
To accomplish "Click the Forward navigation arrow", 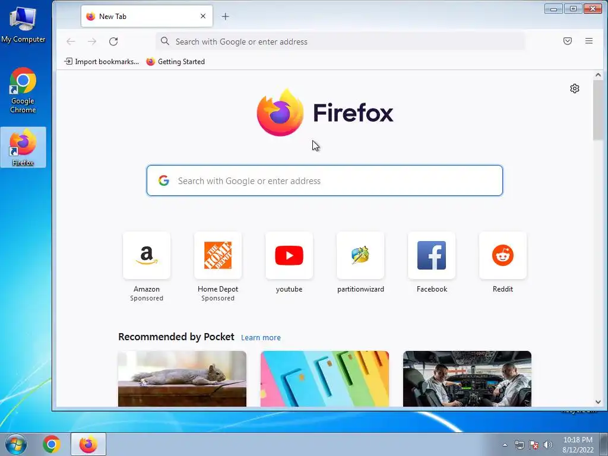I will point(92,42).
